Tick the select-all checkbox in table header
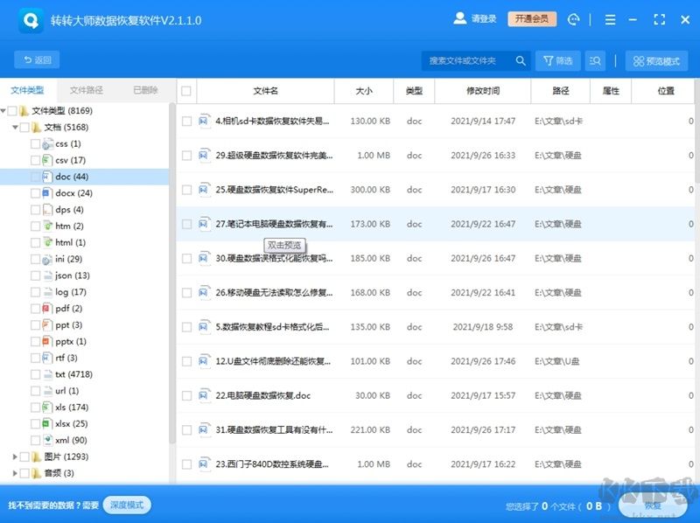Image resolution: width=700 pixels, height=523 pixels. pyautogui.click(x=186, y=91)
